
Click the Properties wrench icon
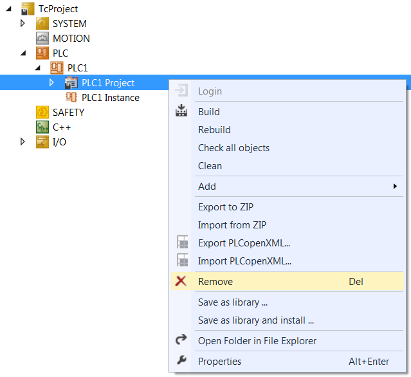(x=181, y=360)
